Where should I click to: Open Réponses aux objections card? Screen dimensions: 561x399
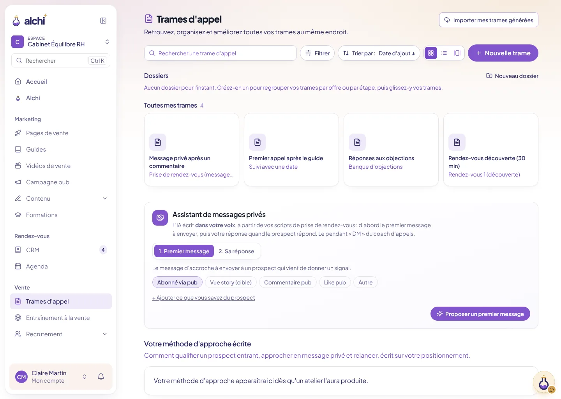click(x=391, y=150)
